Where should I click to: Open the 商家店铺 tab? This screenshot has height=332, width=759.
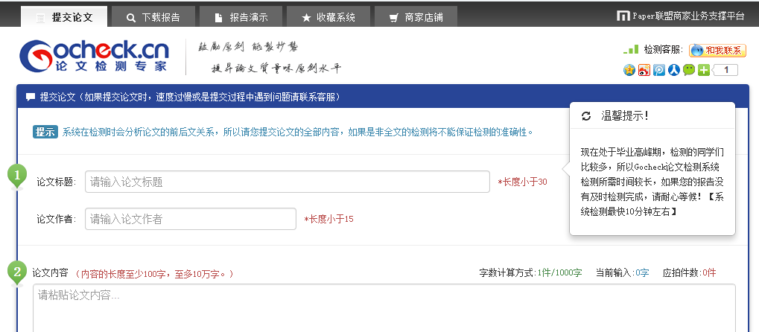416,16
